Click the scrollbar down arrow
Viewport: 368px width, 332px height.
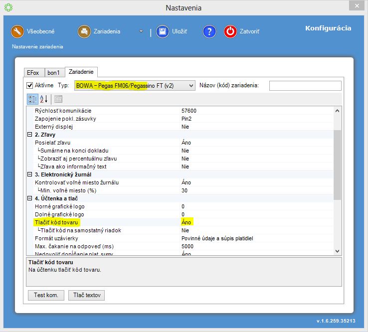(x=337, y=251)
